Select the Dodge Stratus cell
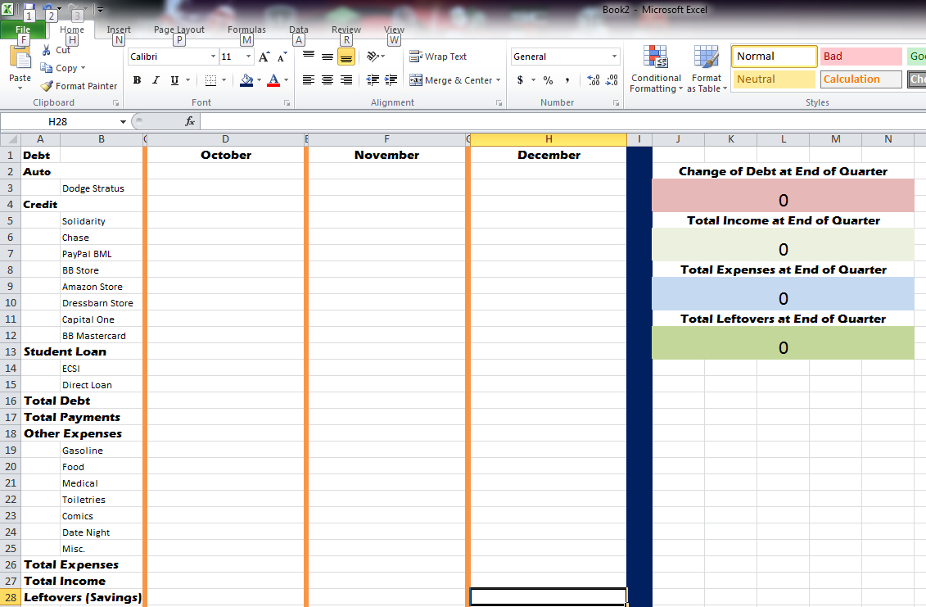This screenshot has height=607, width=926. pyautogui.click(x=102, y=188)
